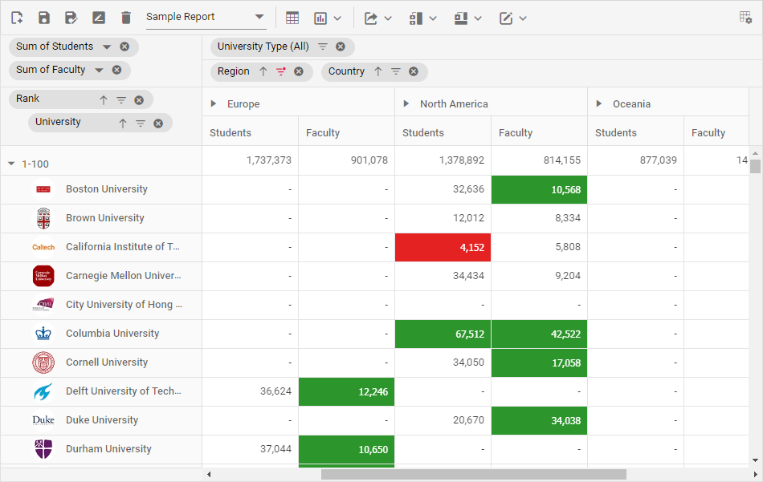Delete the current report
Viewport: 763px width, 482px height.
(125, 17)
